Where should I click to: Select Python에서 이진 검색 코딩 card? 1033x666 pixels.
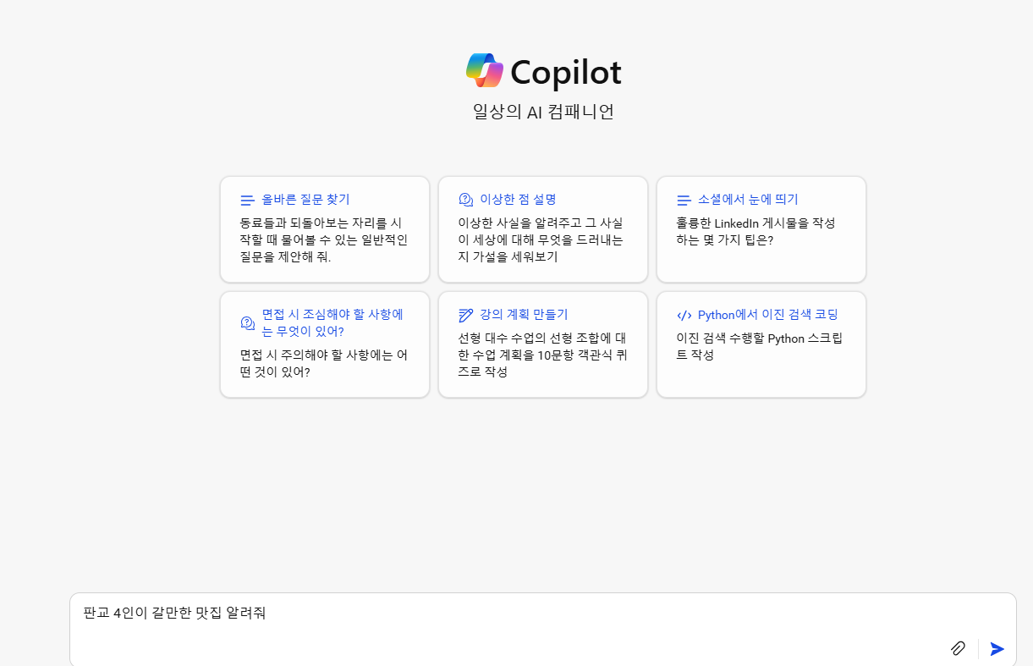pyautogui.click(x=761, y=344)
